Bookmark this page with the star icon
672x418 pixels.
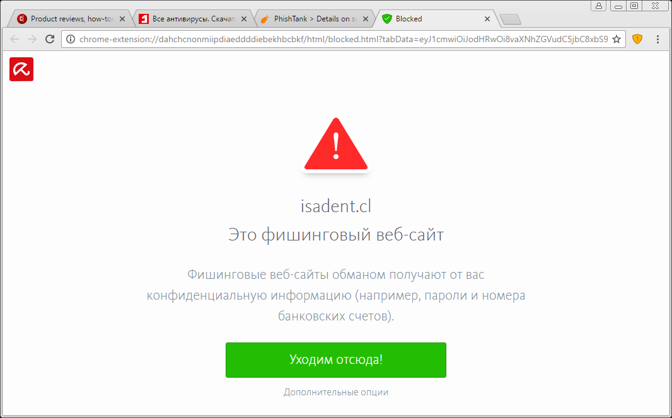[617, 40]
